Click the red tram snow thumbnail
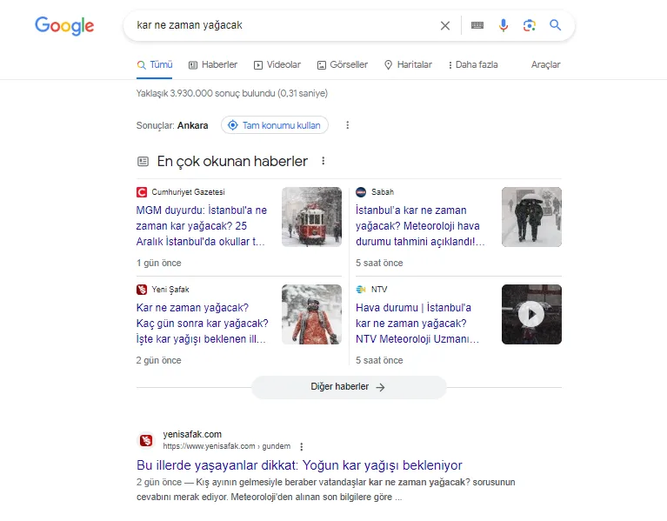Viewport: 667px width, 521px height. (312, 217)
